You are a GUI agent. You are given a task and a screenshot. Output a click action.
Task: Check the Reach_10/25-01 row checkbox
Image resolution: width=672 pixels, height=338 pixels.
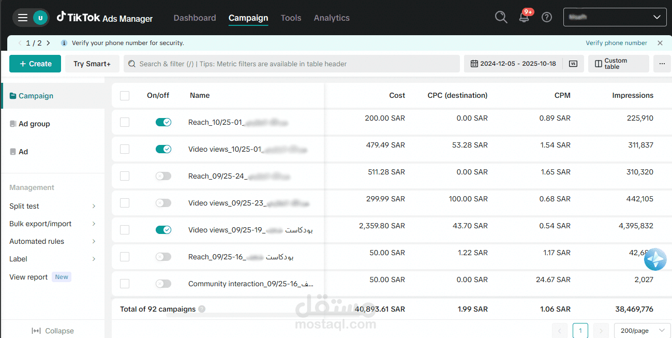pyautogui.click(x=125, y=122)
